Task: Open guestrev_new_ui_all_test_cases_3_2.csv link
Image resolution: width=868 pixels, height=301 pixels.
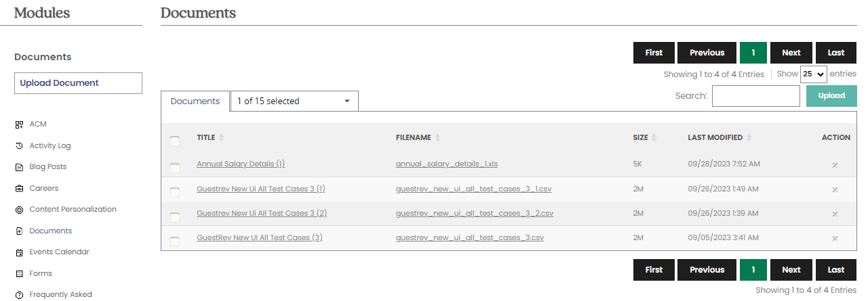Action: pyautogui.click(x=475, y=213)
